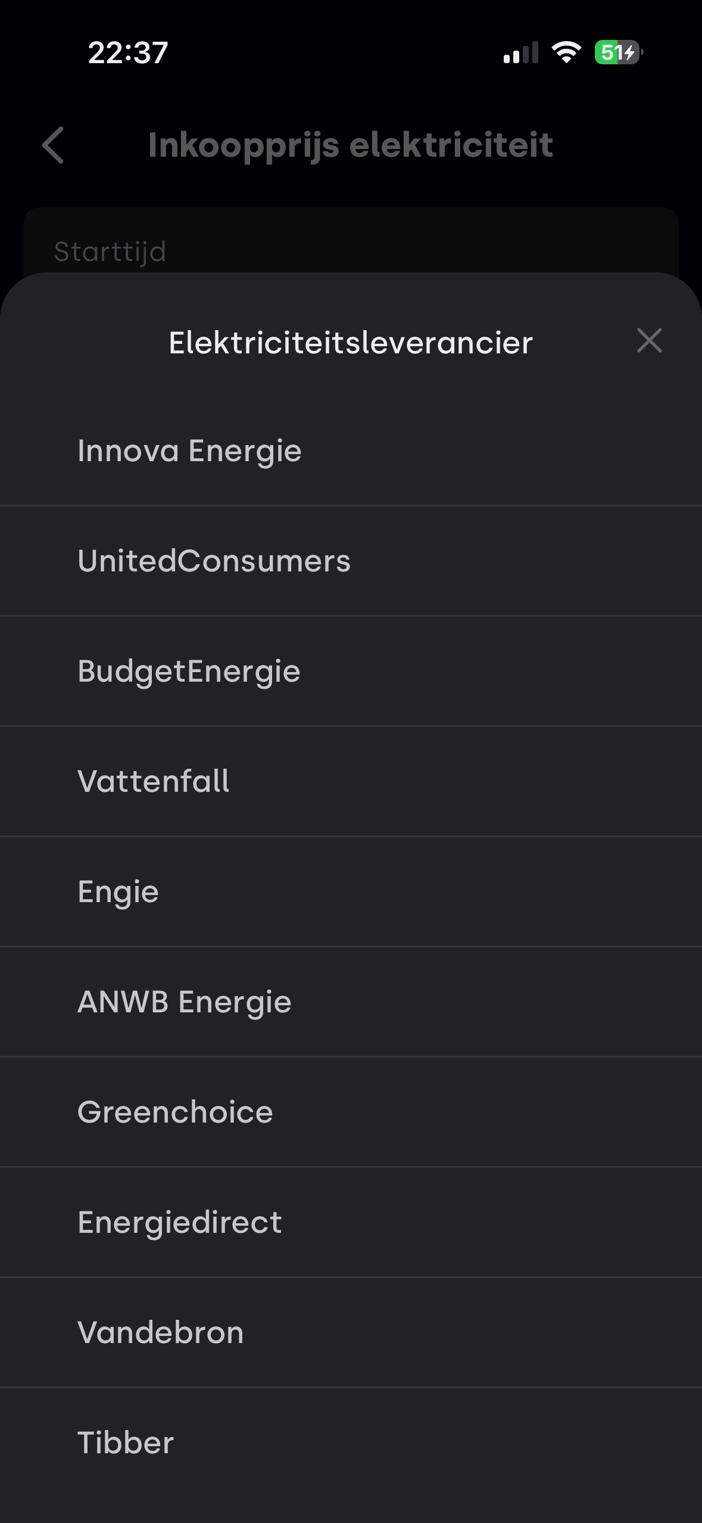Pick Energiedirect option

coord(179,1222)
